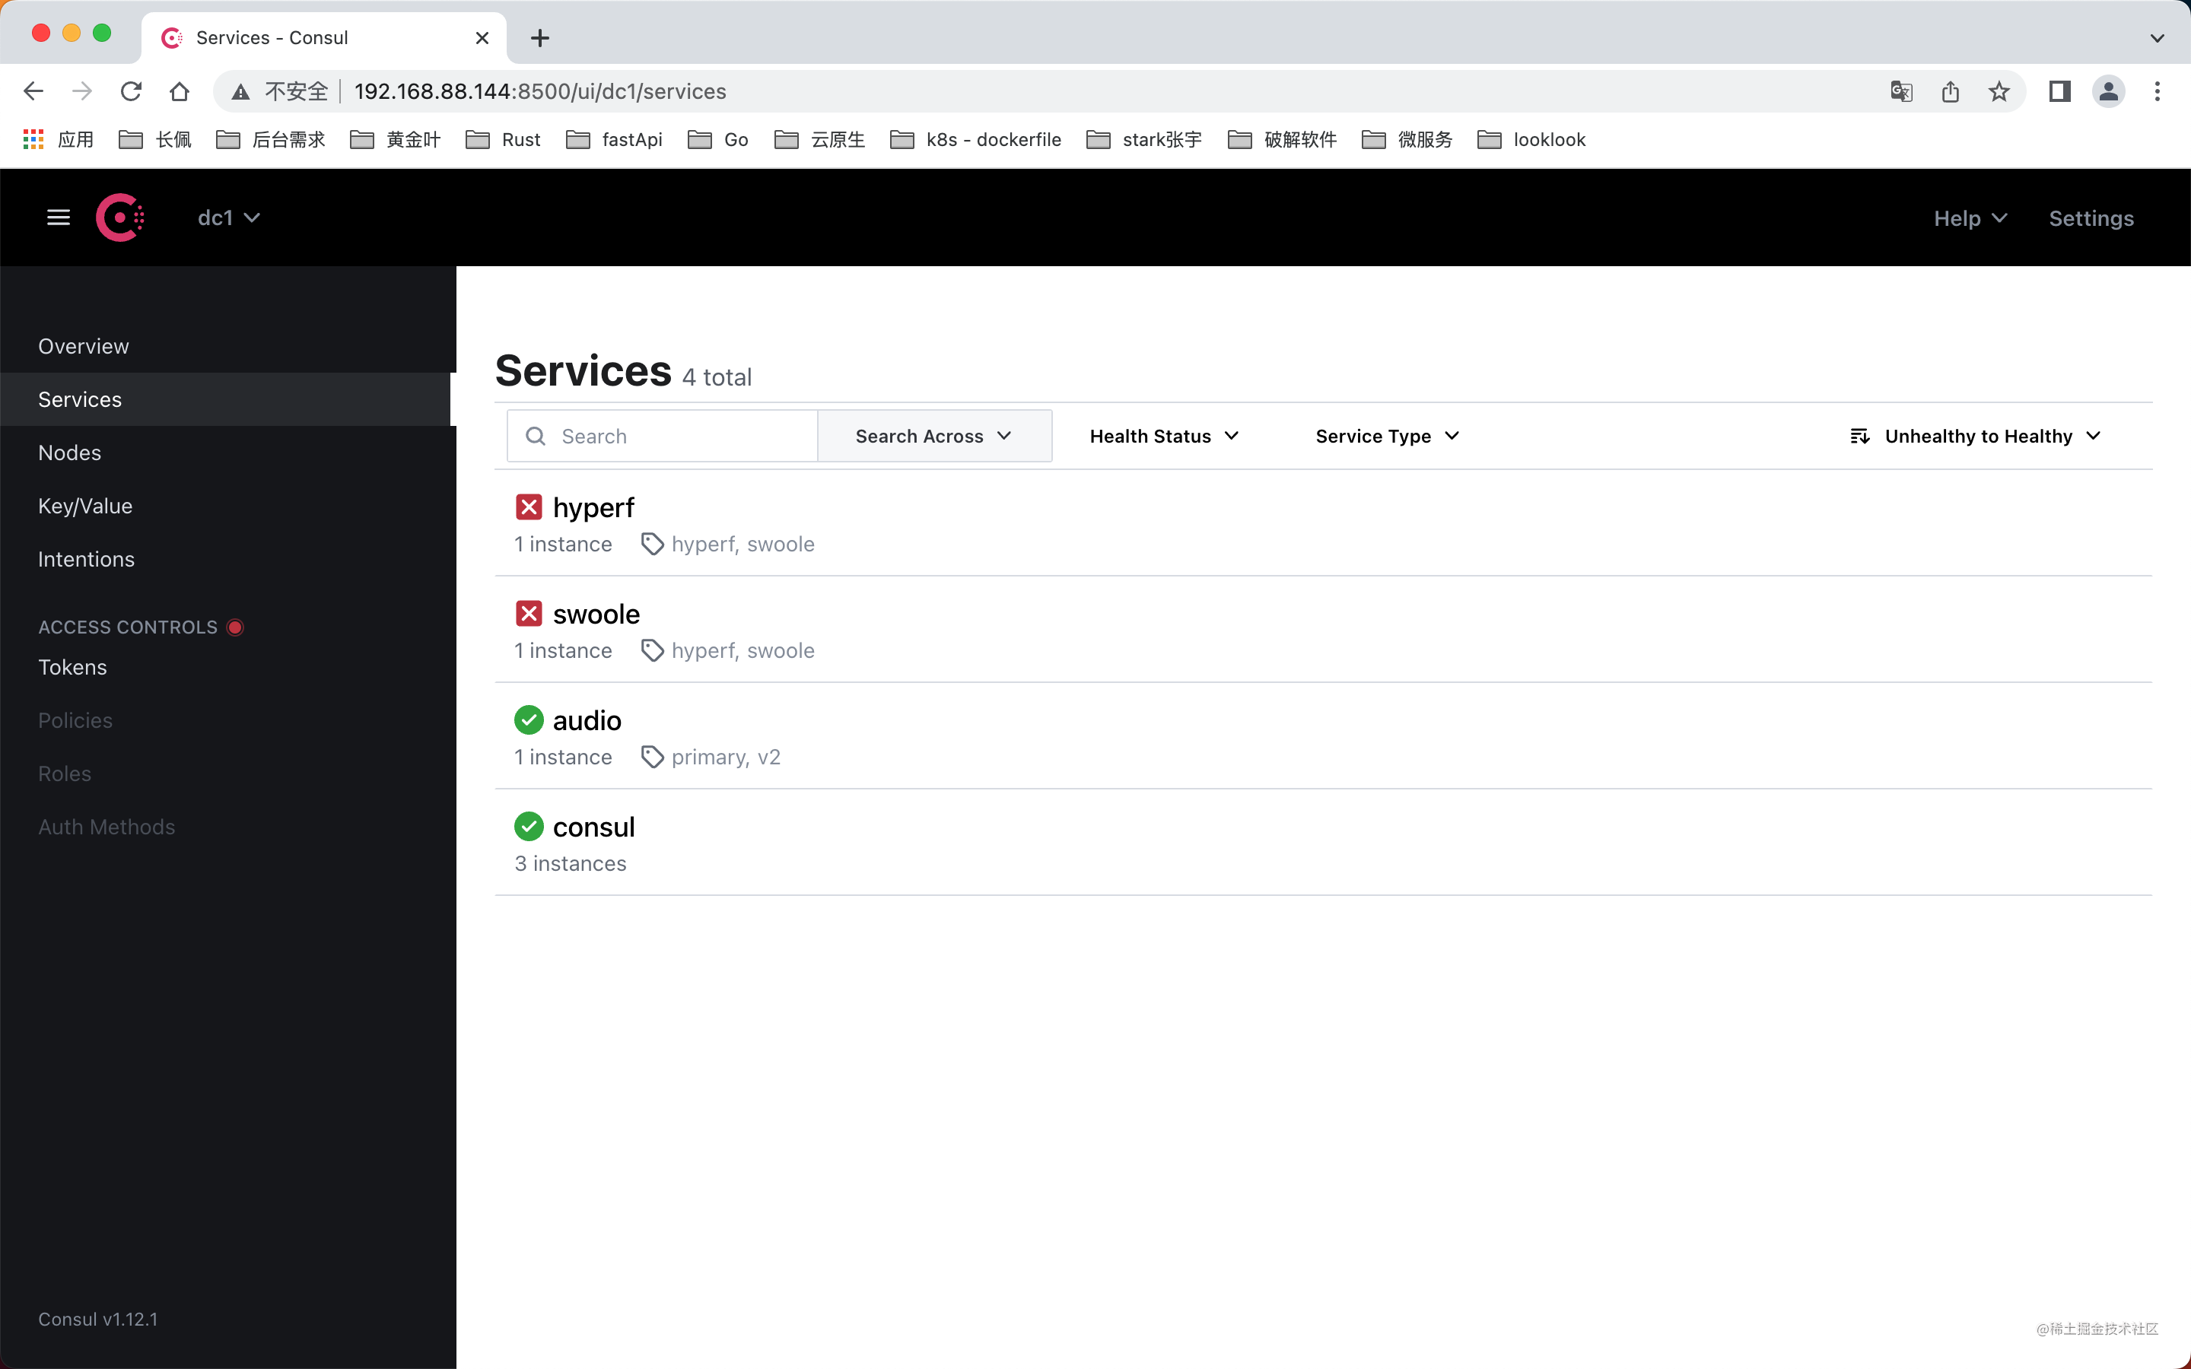Image resolution: width=2191 pixels, height=1369 pixels.
Task: Click the tag icon on hyperf service
Action: coord(651,544)
